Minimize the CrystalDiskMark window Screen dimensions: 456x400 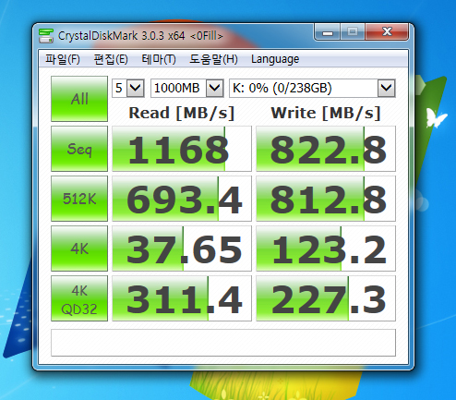328,32
